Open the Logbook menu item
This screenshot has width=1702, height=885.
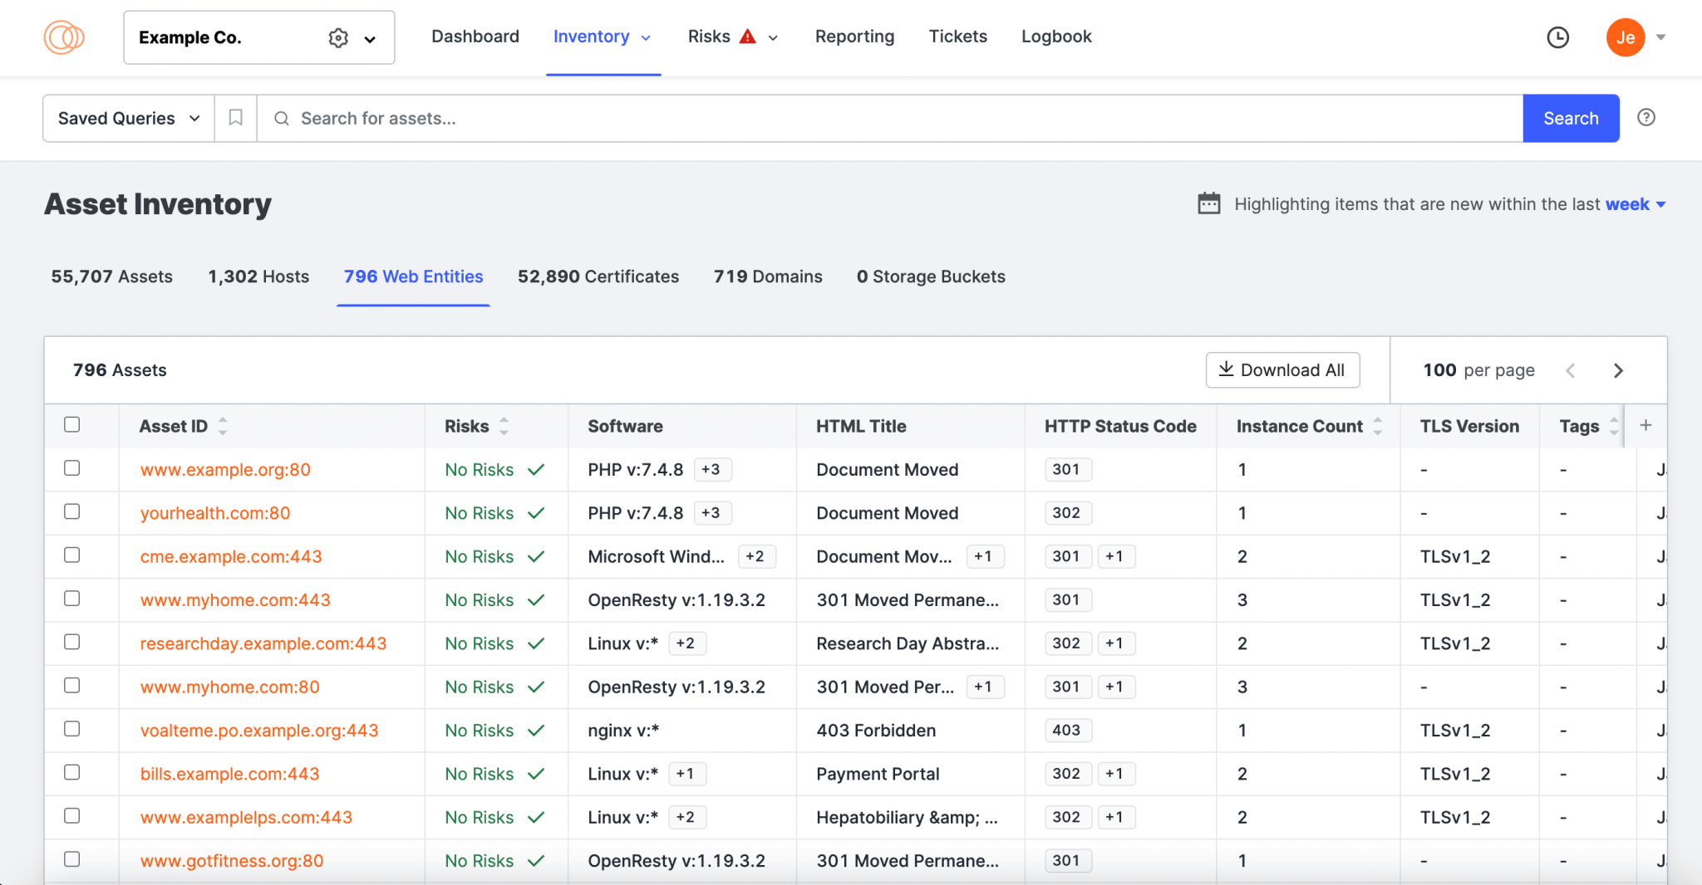[1056, 37]
